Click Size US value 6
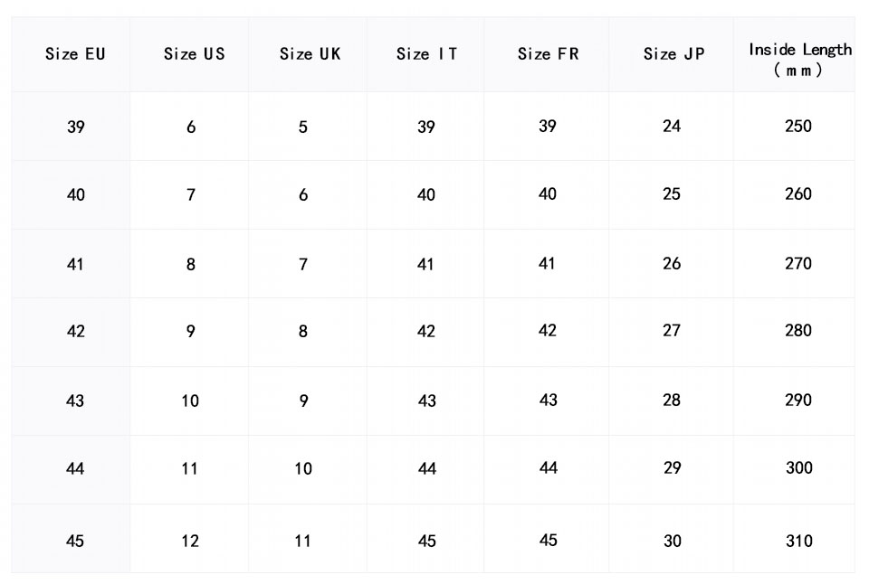 [x=191, y=127]
